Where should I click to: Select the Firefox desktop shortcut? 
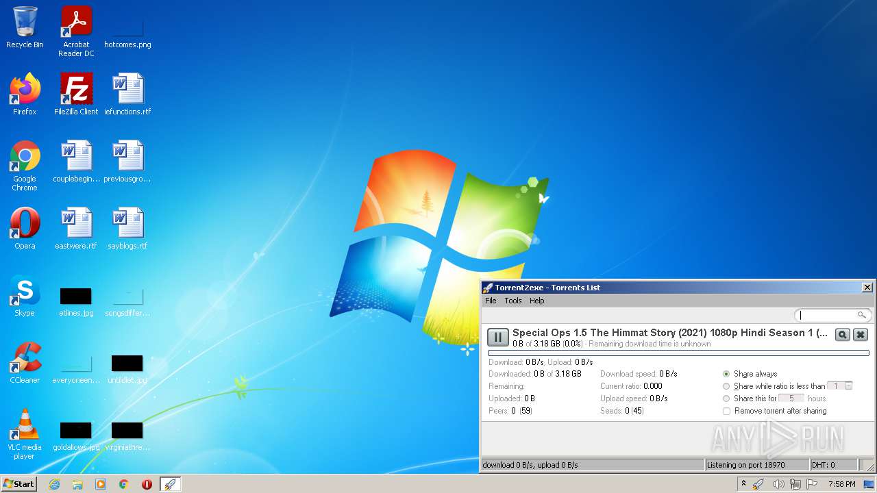pyautogui.click(x=25, y=94)
